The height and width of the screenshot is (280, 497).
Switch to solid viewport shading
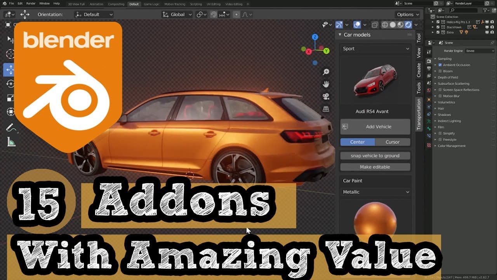pos(393,25)
